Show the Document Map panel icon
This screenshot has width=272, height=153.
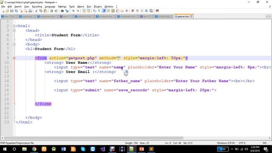click(x=113, y=11)
